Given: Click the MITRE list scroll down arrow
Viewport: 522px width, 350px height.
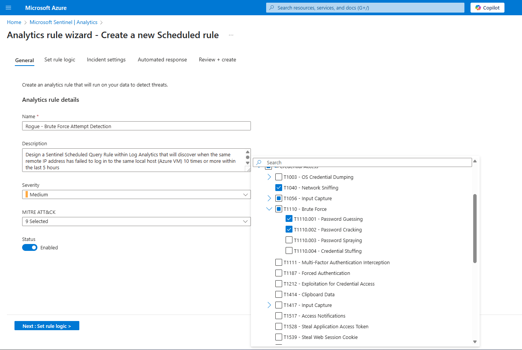Looking at the screenshot, I should (x=475, y=342).
